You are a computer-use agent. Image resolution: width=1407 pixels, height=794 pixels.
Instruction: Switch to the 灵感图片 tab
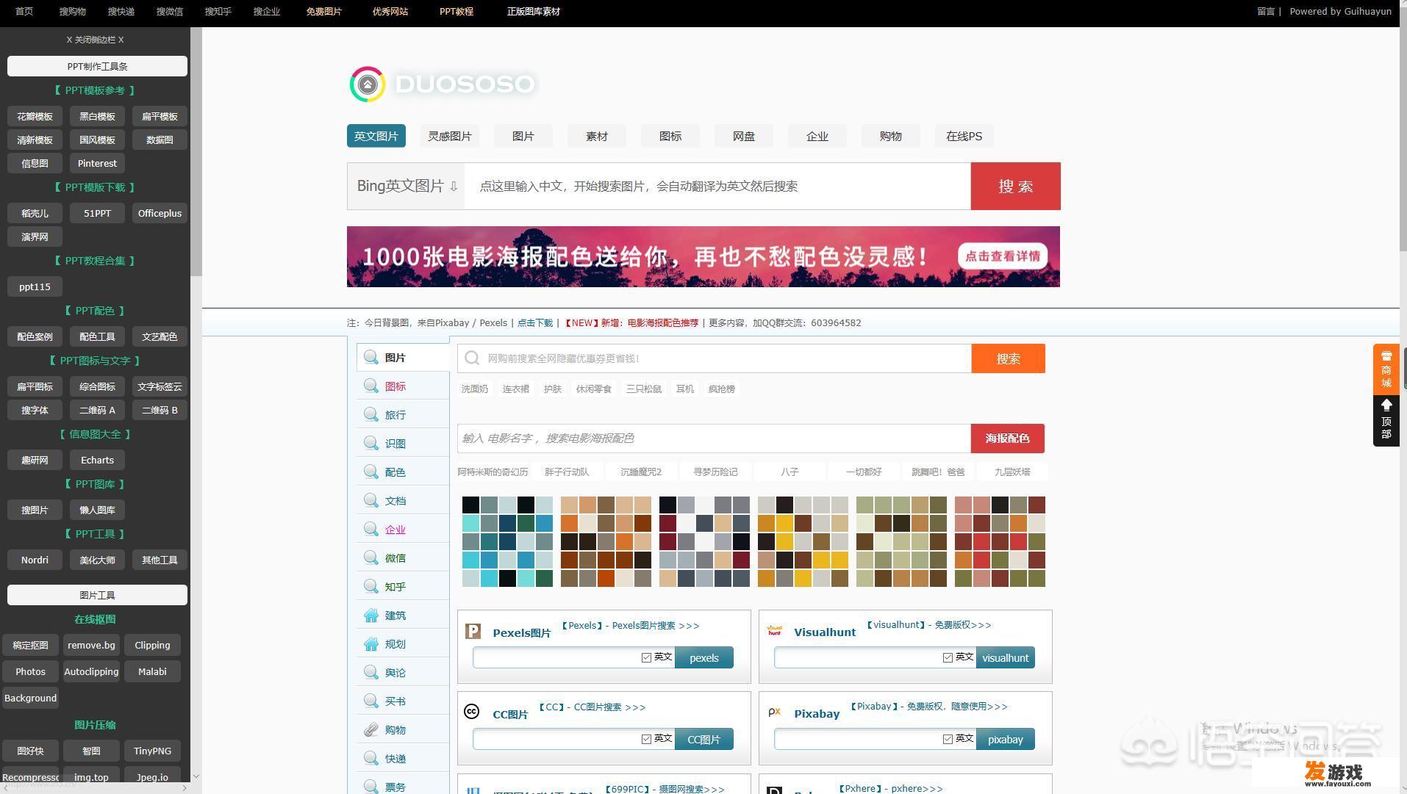coord(450,136)
